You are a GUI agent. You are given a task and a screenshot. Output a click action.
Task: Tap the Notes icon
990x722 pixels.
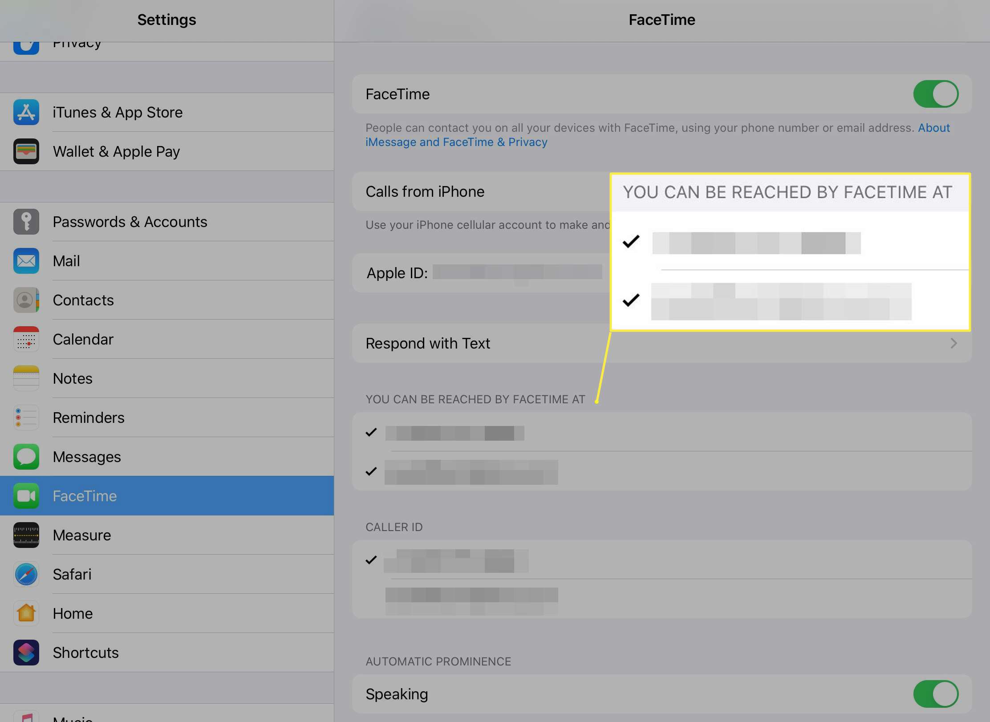pos(26,378)
